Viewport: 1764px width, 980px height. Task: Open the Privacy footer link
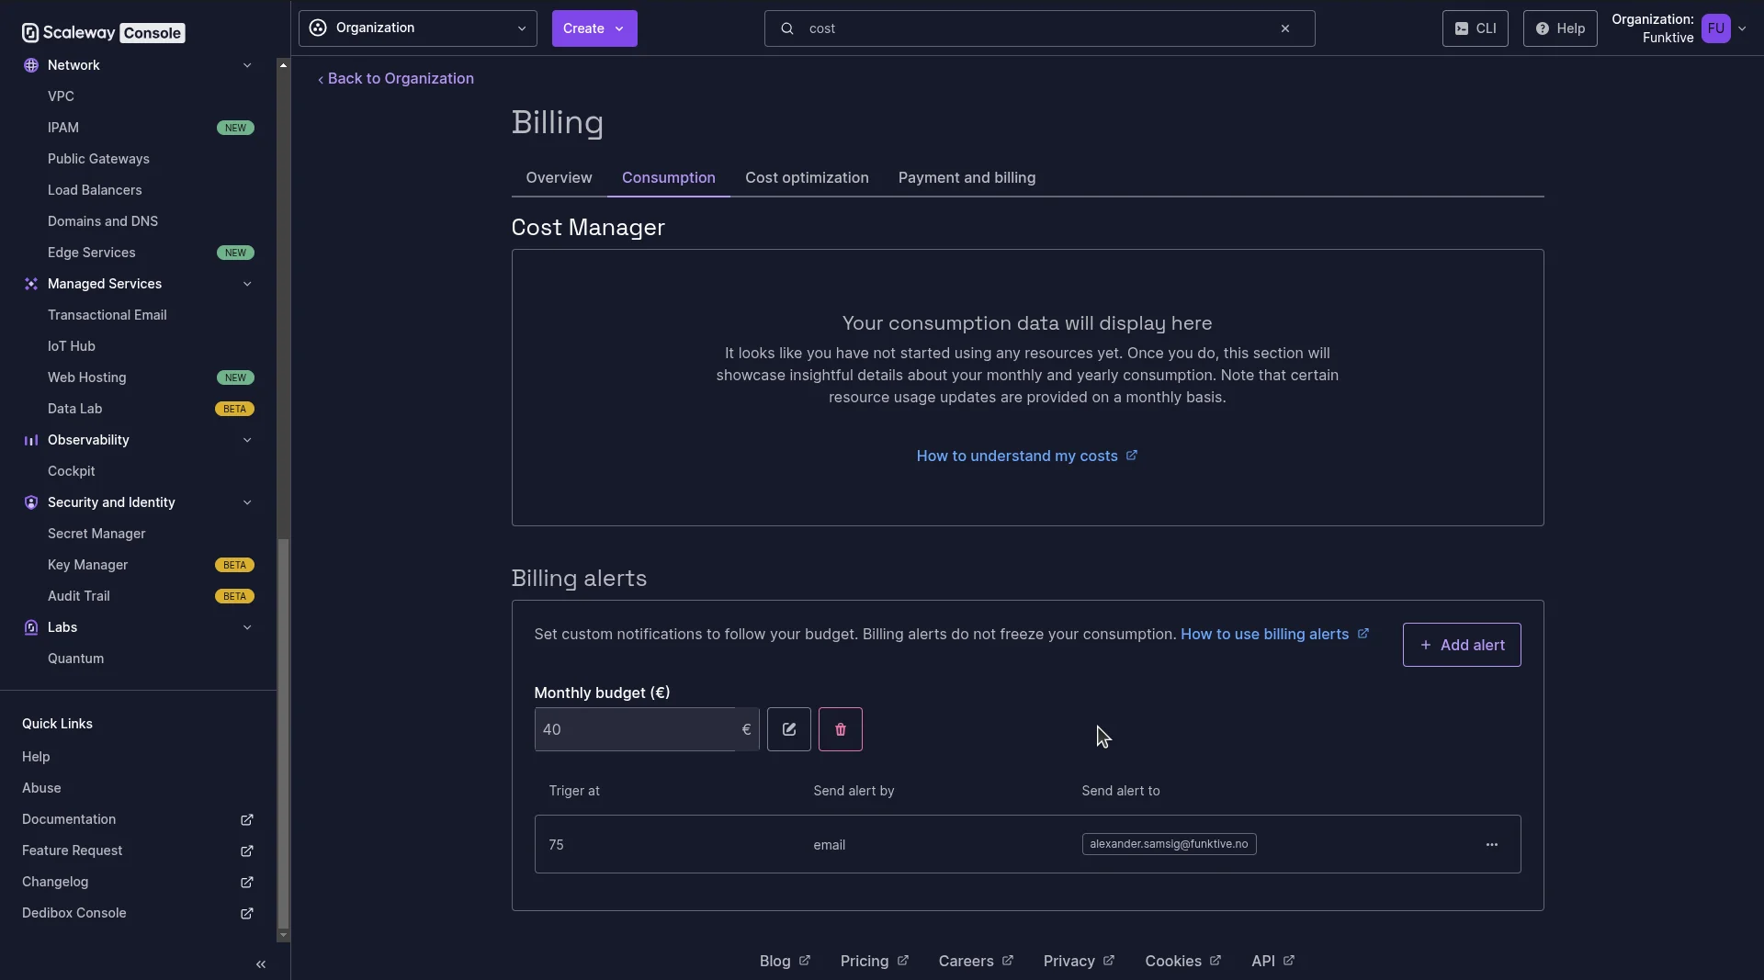coord(1079,961)
